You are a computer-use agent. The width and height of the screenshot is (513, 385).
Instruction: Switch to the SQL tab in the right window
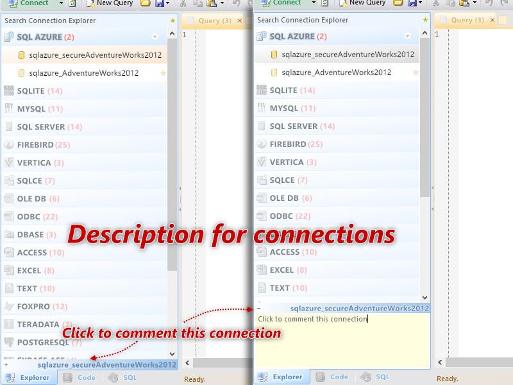(x=376, y=377)
